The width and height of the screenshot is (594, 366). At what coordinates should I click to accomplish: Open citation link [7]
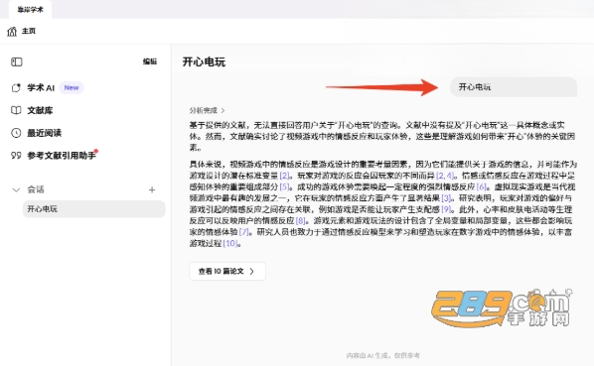click(244, 232)
